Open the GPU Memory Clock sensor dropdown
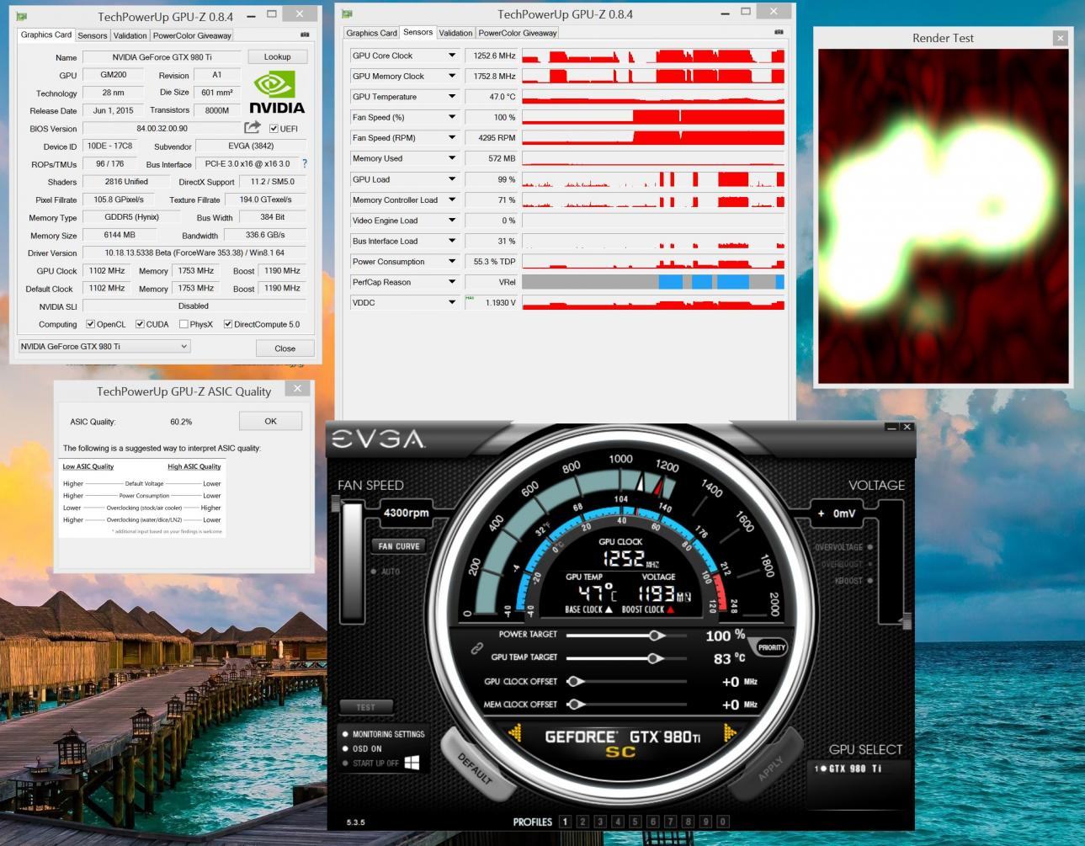The height and width of the screenshot is (846, 1085). (x=452, y=76)
